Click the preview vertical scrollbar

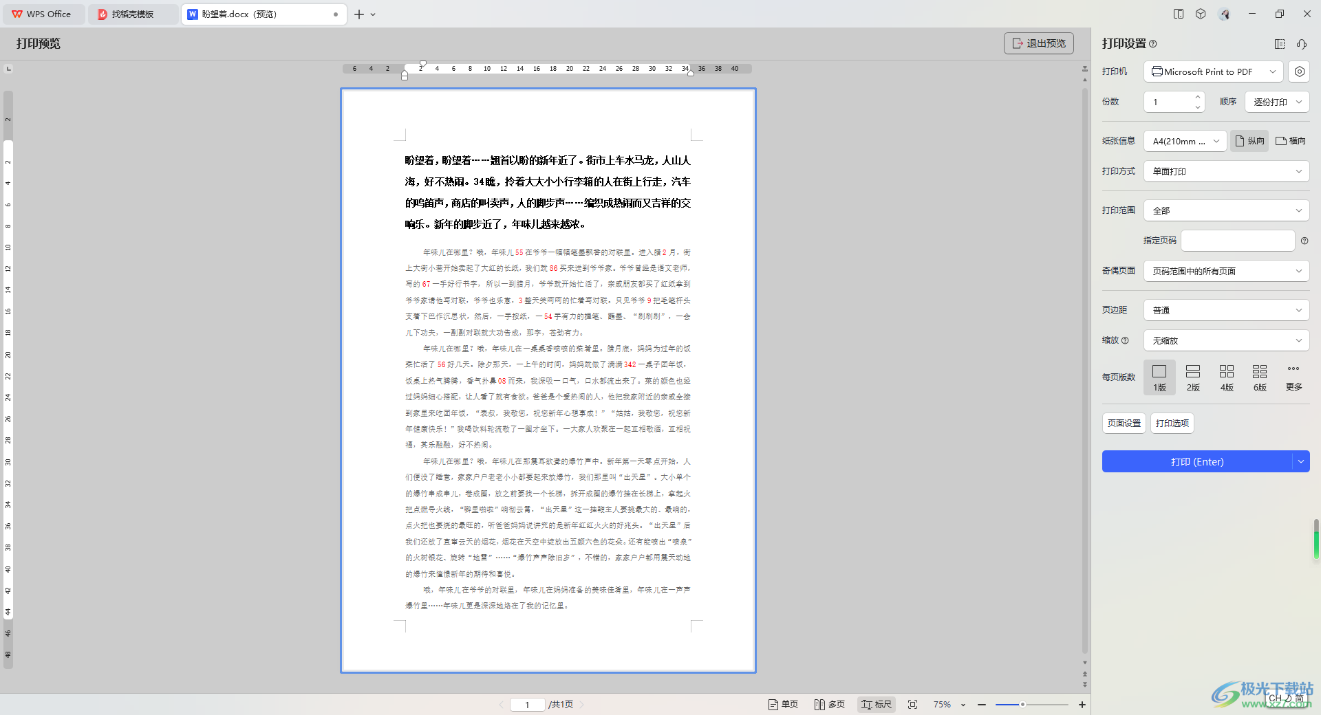pyautogui.click(x=1085, y=371)
